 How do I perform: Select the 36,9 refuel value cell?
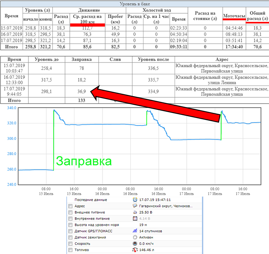tap(79, 91)
